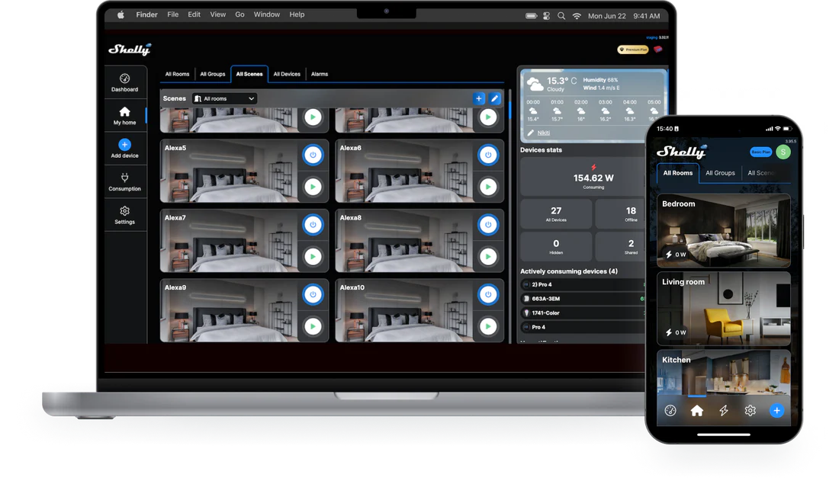Open Consumption plug icon in sidebar
839x487 pixels.
pyautogui.click(x=124, y=178)
